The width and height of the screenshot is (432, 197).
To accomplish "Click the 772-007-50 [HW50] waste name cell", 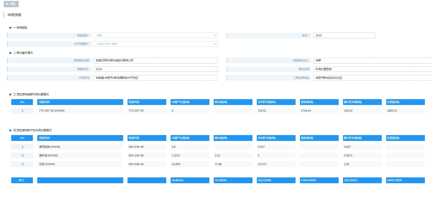I will pyautogui.click(x=80, y=111).
